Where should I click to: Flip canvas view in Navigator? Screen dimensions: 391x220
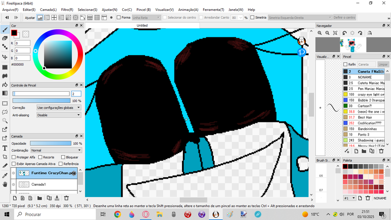pyautogui.click(x=370, y=33)
